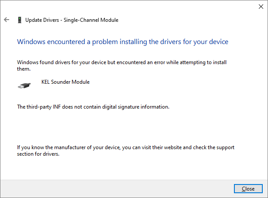Go back using the left arrow
The image size is (268, 198).
(x=7, y=20)
